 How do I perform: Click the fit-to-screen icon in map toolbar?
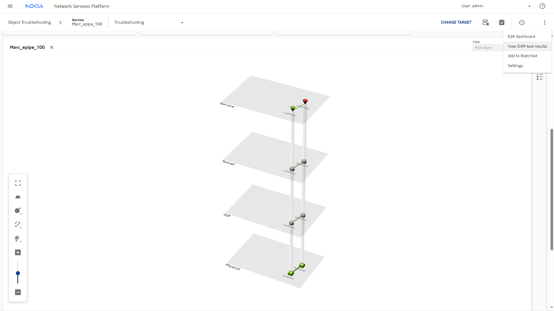[x=18, y=183]
